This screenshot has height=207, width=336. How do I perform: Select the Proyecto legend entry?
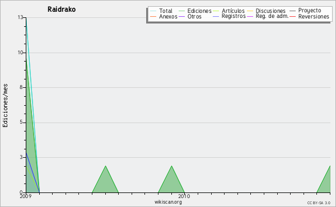coord(310,11)
